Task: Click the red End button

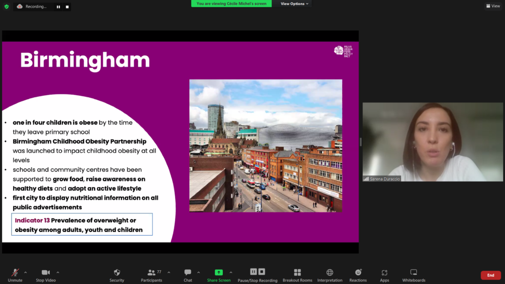Action: (490, 275)
